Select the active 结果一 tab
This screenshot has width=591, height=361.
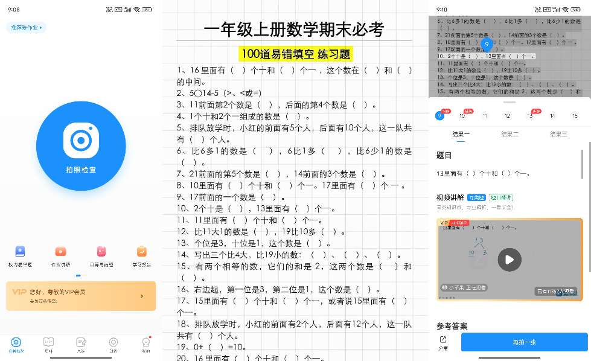[461, 135]
